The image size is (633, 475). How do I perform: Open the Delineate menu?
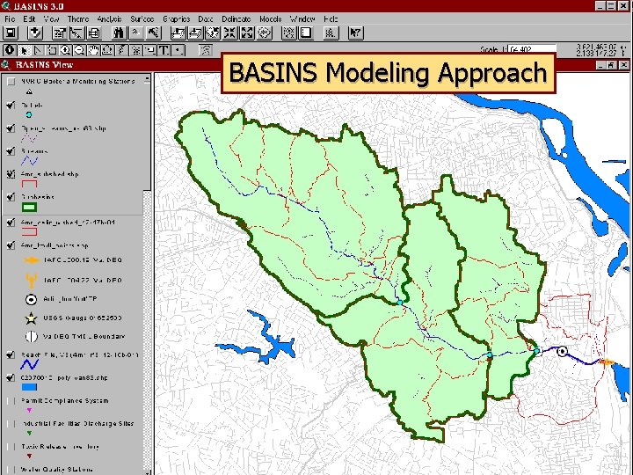coord(236,18)
